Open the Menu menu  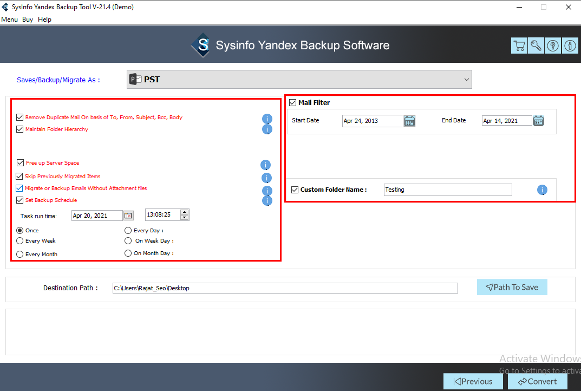pyautogui.click(x=9, y=19)
